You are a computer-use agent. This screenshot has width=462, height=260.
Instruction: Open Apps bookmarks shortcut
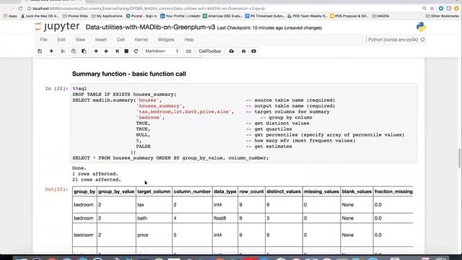(10, 16)
